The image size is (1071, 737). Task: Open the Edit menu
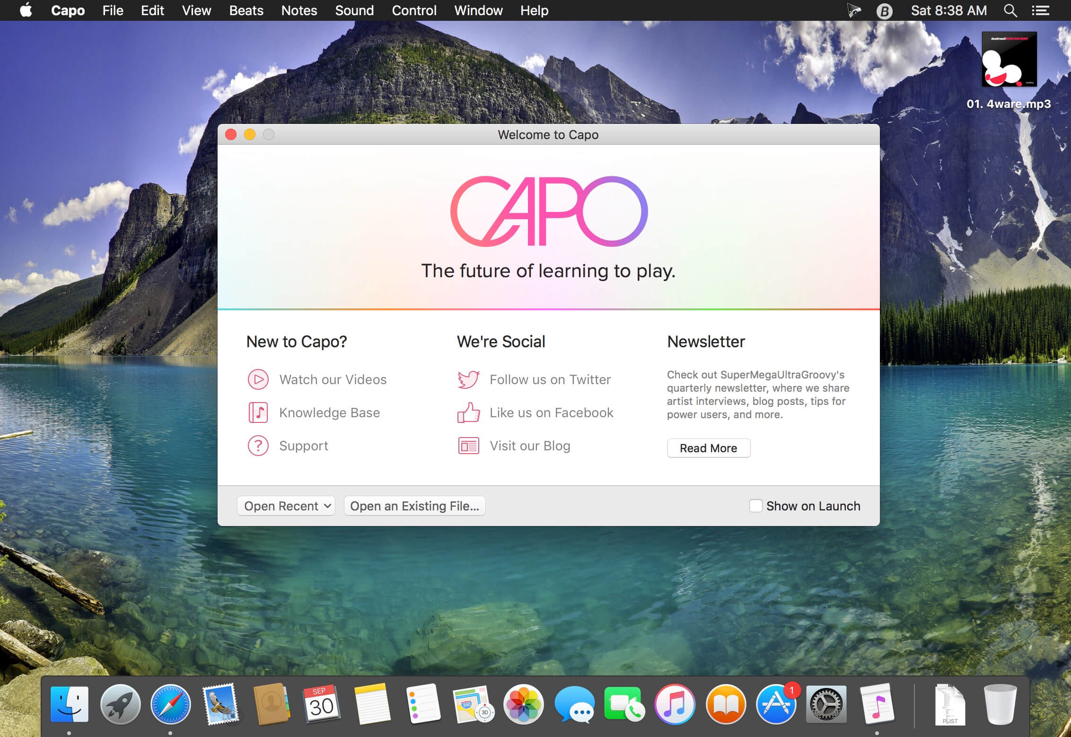pos(152,10)
